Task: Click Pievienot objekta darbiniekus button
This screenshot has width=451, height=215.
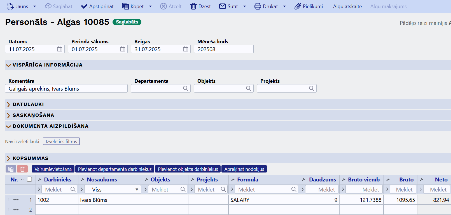Action: (188, 169)
